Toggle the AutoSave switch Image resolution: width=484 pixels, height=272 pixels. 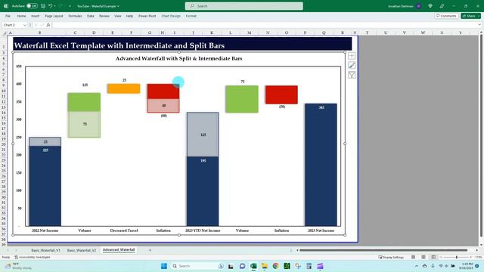[x=32, y=6]
